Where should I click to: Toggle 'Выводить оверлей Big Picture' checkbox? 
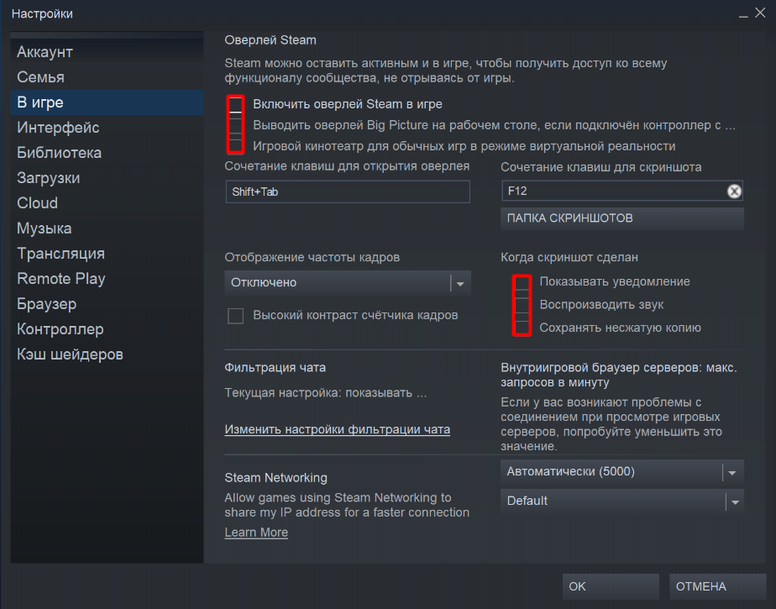235,125
